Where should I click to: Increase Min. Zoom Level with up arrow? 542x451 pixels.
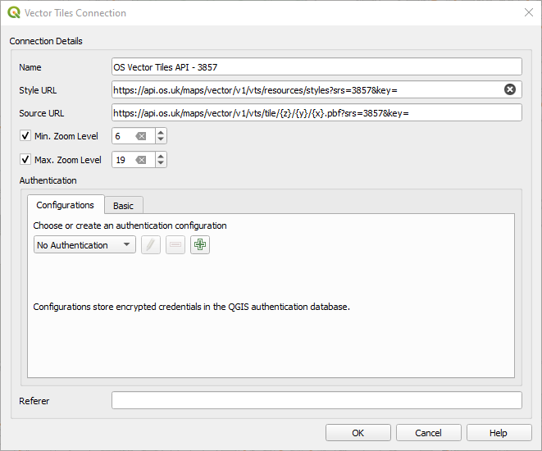point(161,132)
